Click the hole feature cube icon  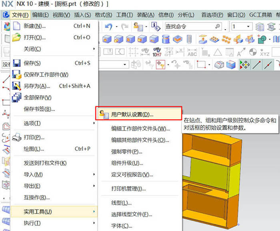107,39
